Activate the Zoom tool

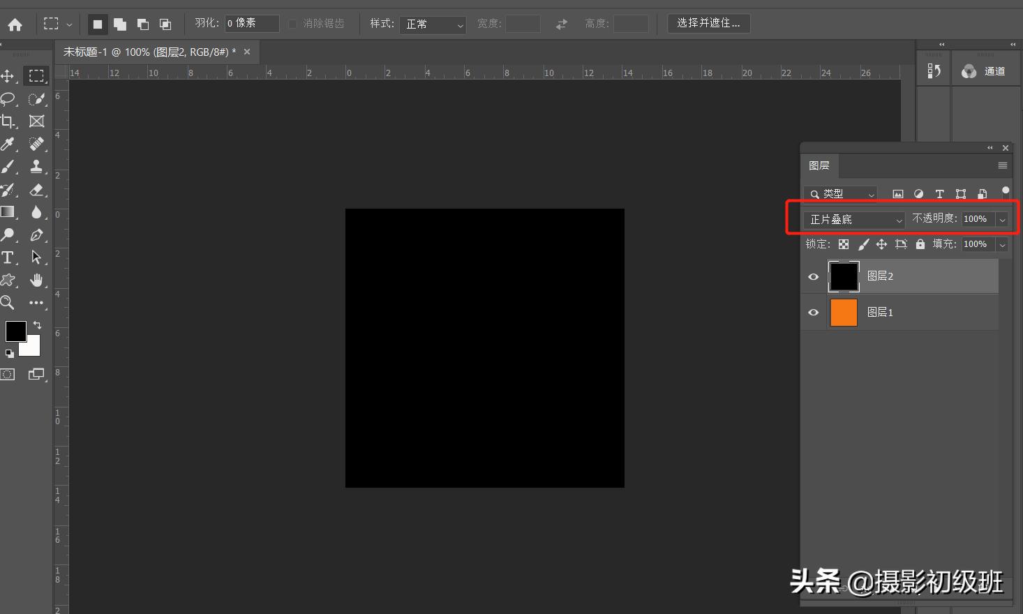click(x=8, y=303)
